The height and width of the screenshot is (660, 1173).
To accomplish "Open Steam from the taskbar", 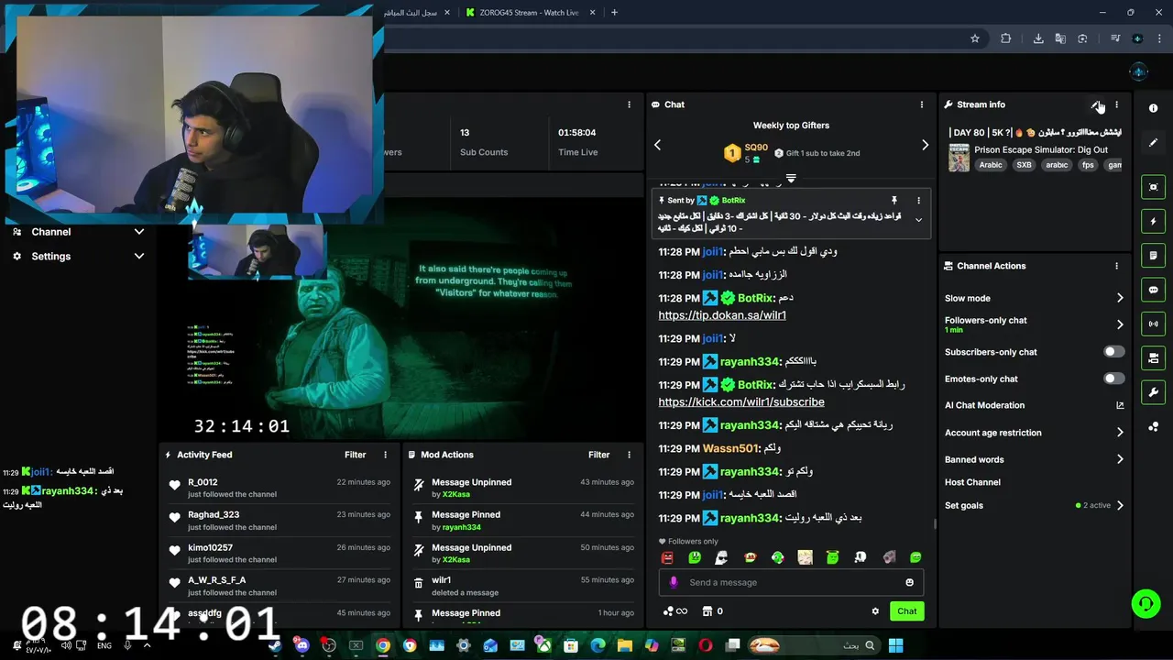I will (x=275, y=645).
